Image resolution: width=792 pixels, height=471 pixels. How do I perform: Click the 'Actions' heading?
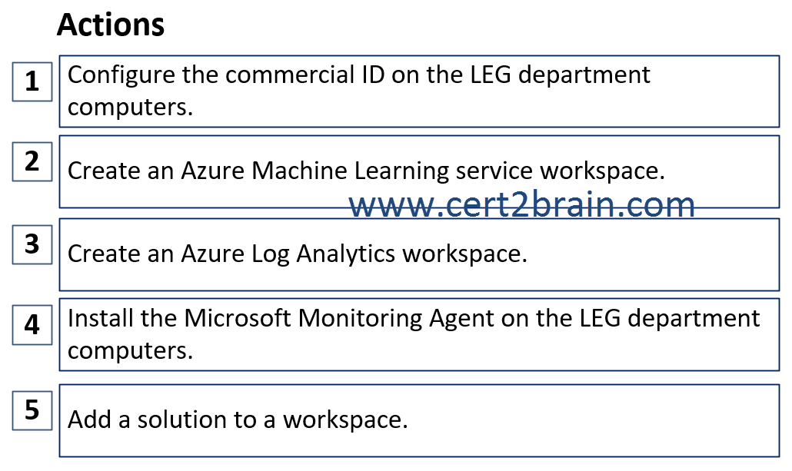[x=111, y=25]
